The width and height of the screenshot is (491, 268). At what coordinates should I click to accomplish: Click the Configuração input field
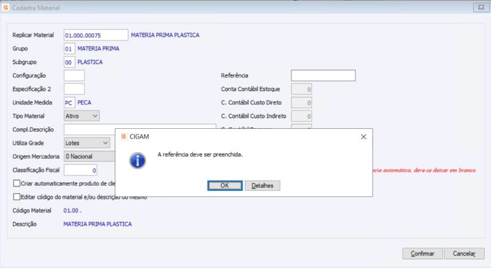[x=74, y=75]
